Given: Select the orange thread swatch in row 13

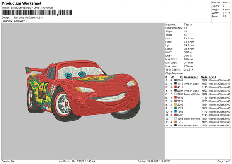Looking at the screenshot, I should point(176,122).
